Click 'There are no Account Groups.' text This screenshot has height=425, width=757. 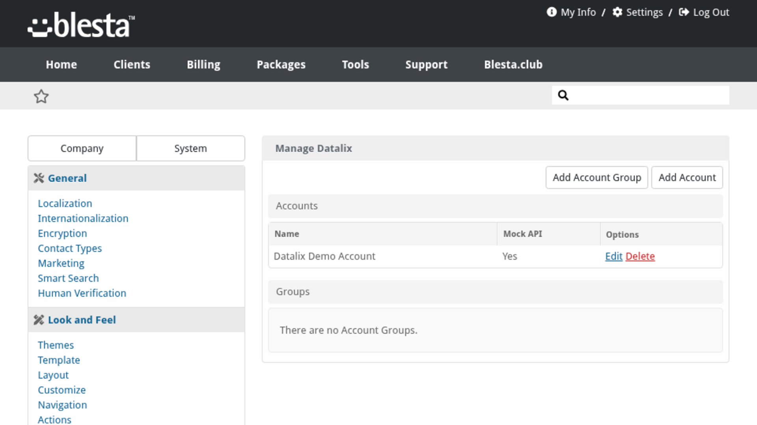(x=349, y=330)
